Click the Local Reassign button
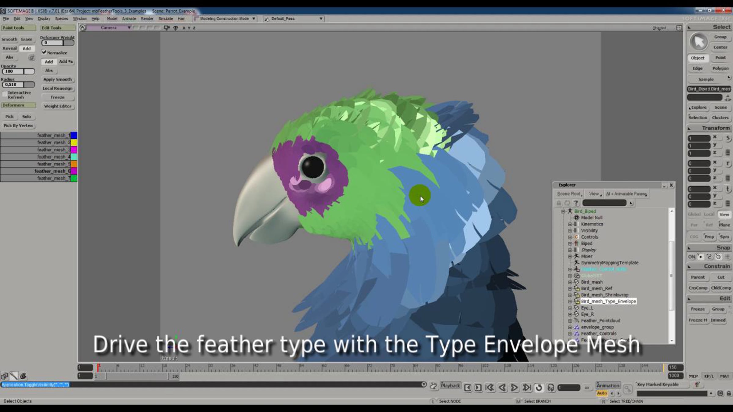This screenshot has height=412, width=733. click(57, 88)
